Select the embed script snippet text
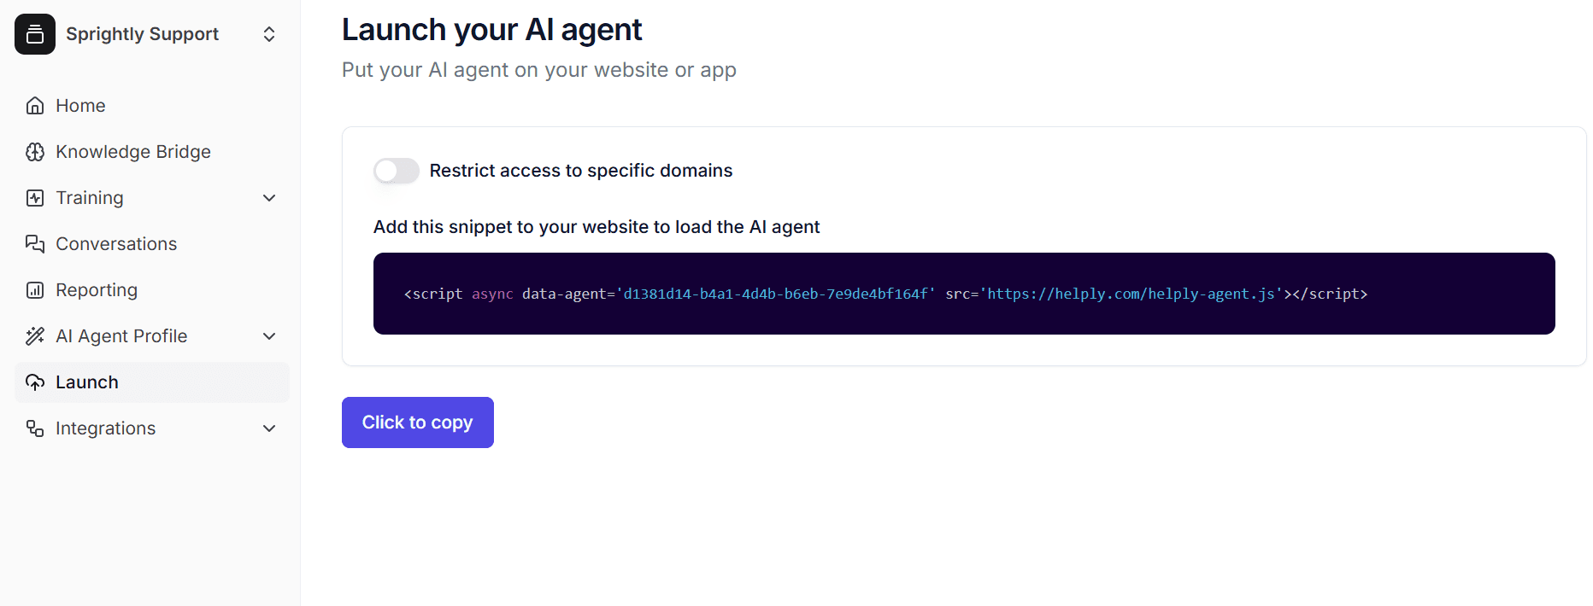This screenshot has height=606, width=1593. click(x=885, y=293)
